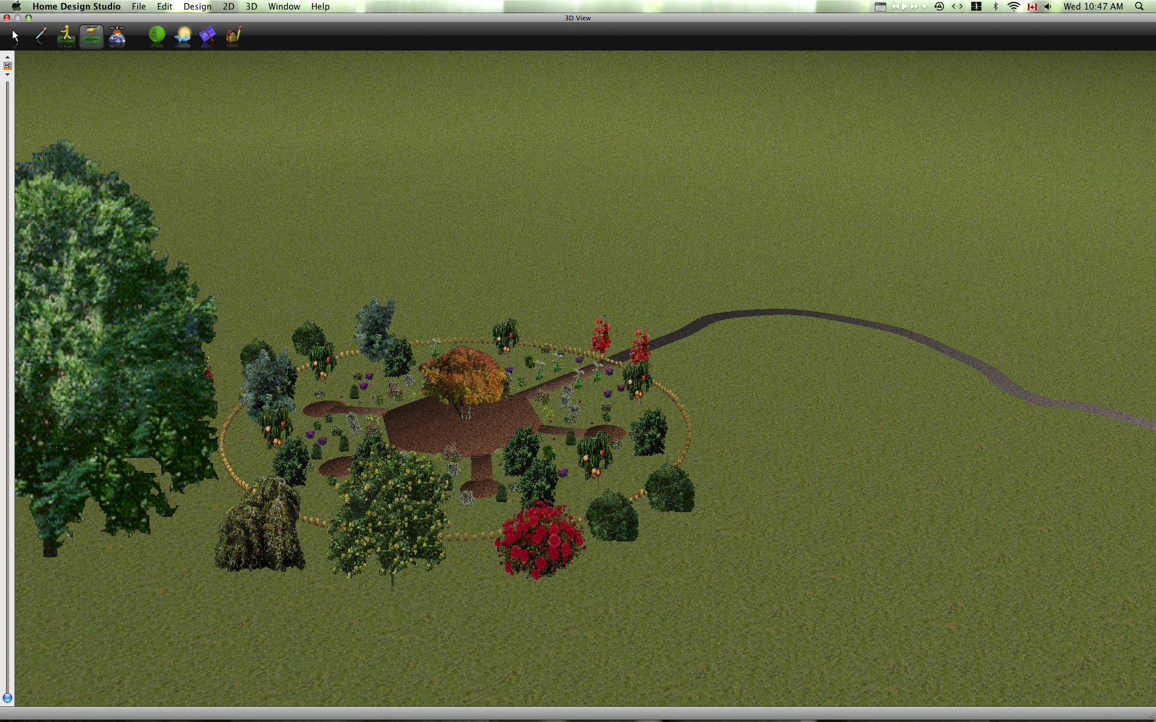Click the blue slider knob at bottom left
This screenshot has width=1156, height=722.
click(x=8, y=698)
